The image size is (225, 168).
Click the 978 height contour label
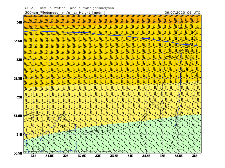[83, 33]
